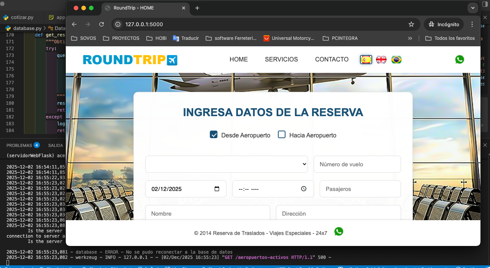
Task: Focus the Dirección input field
Action: tap(338, 213)
